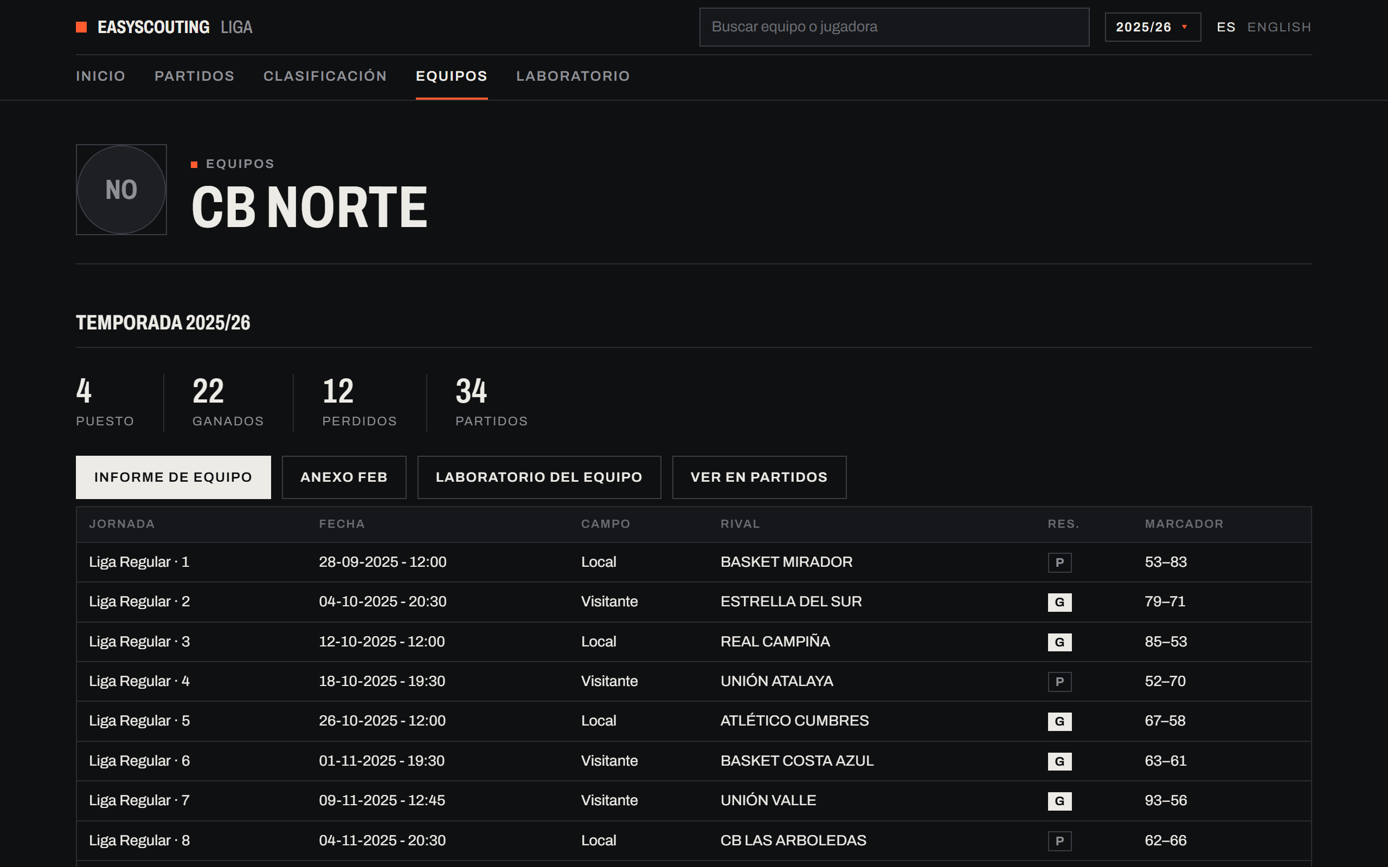1388x867 pixels.
Task: Click the Marcador column header
Action: pyautogui.click(x=1184, y=524)
